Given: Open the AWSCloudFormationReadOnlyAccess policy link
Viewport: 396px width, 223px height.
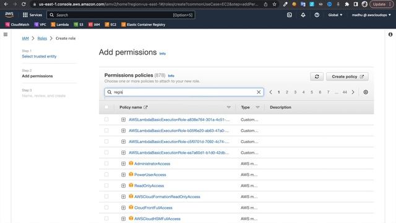Looking at the screenshot, I should click(x=167, y=197).
